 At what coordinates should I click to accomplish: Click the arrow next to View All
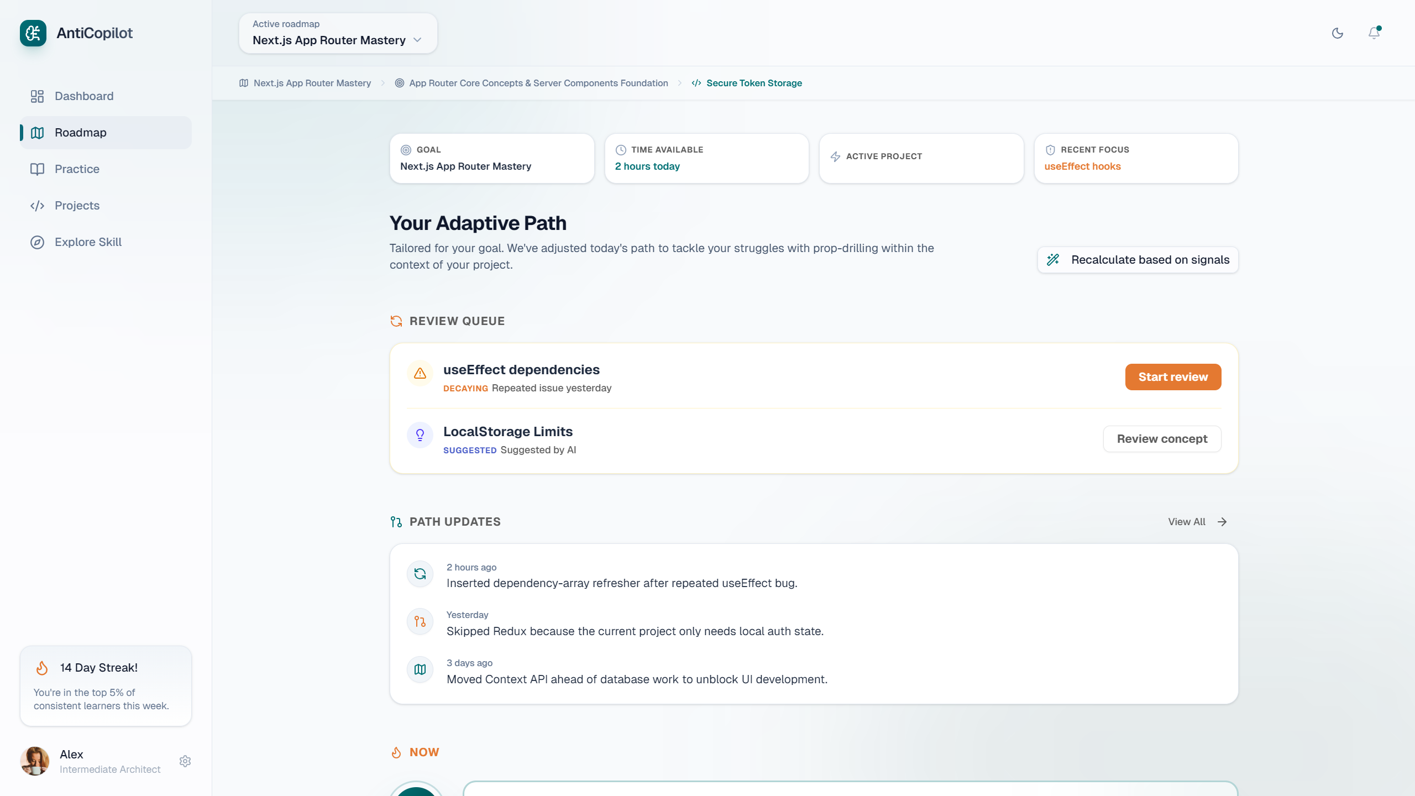[x=1223, y=522]
